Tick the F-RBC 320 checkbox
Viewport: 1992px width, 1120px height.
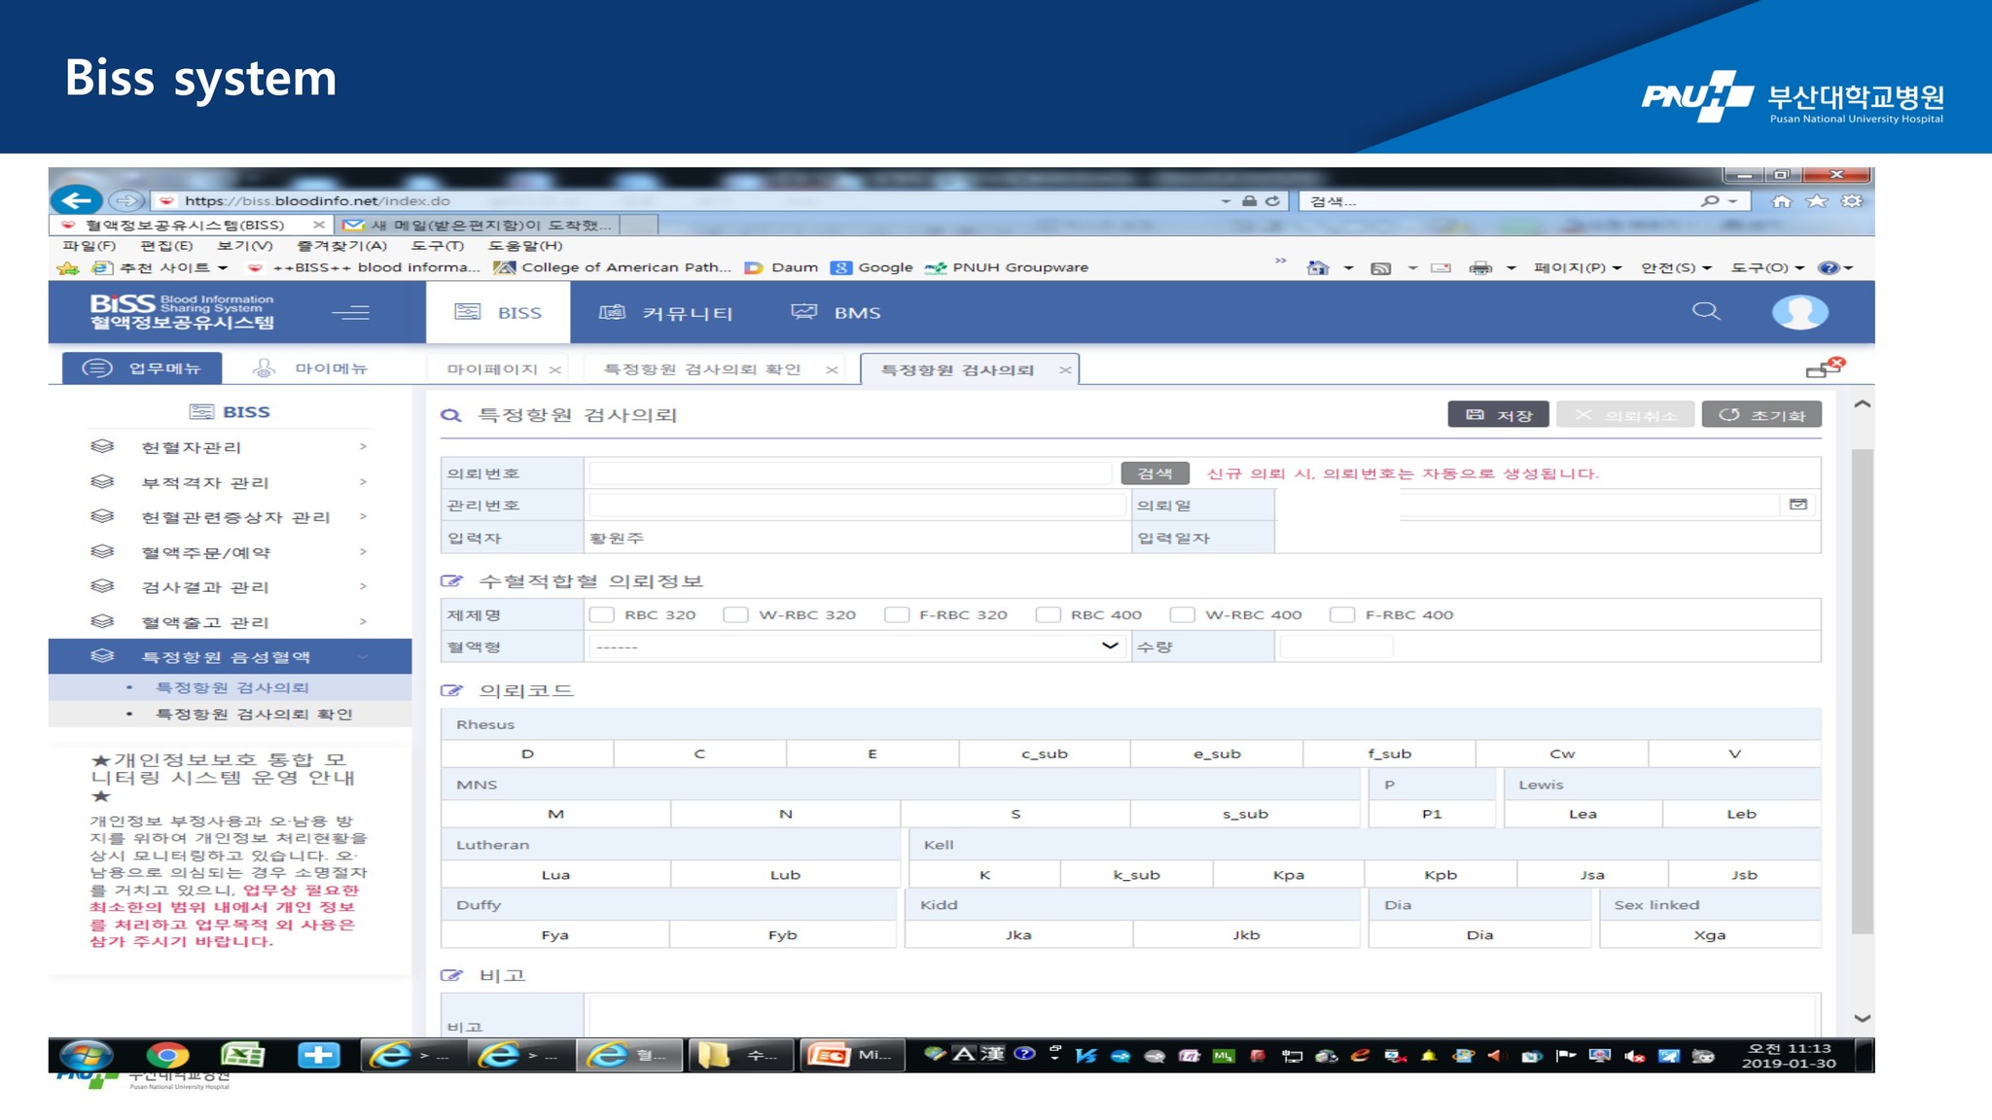click(x=897, y=614)
